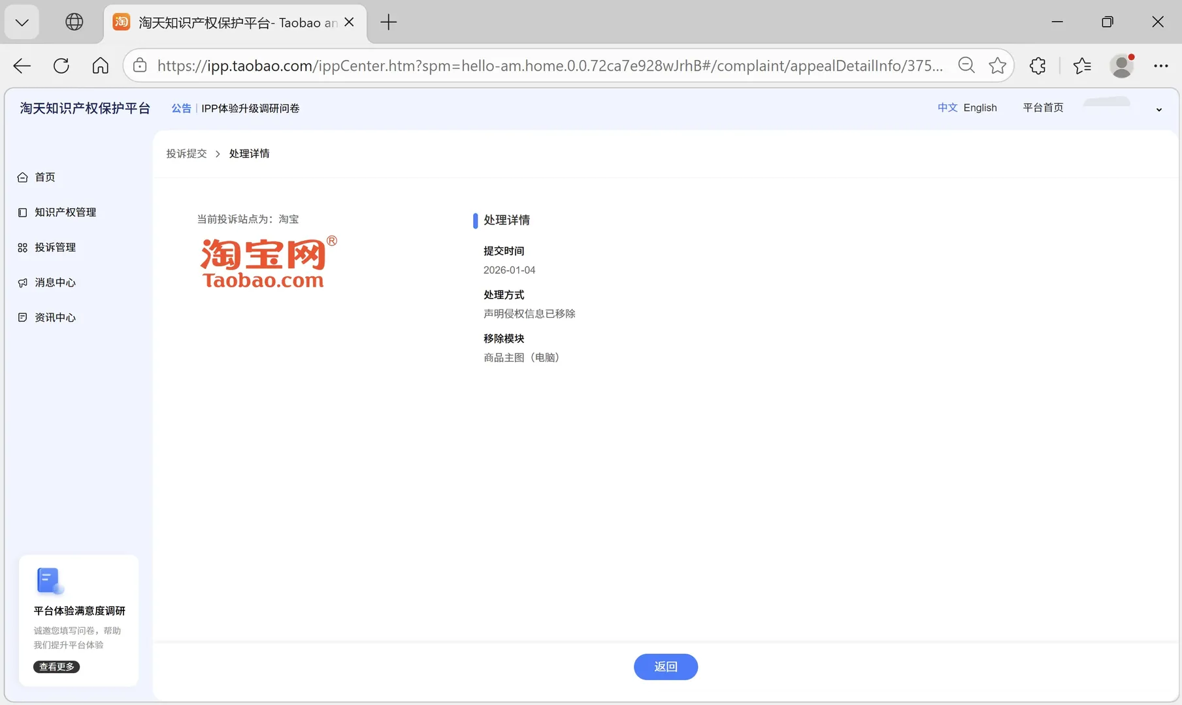The width and height of the screenshot is (1182, 705).
Task: Click the 处理详情 breadcrumb
Action: click(249, 153)
